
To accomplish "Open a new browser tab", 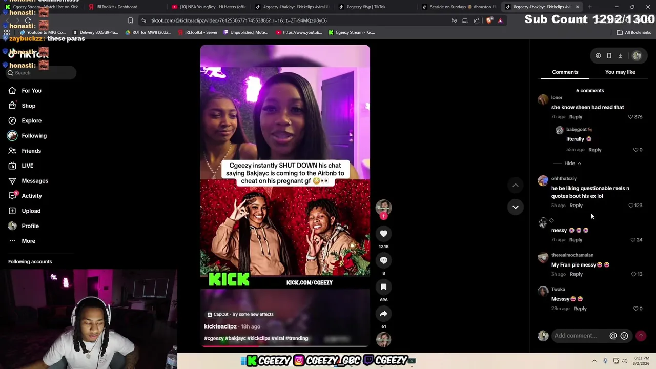I will [x=590, y=7].
